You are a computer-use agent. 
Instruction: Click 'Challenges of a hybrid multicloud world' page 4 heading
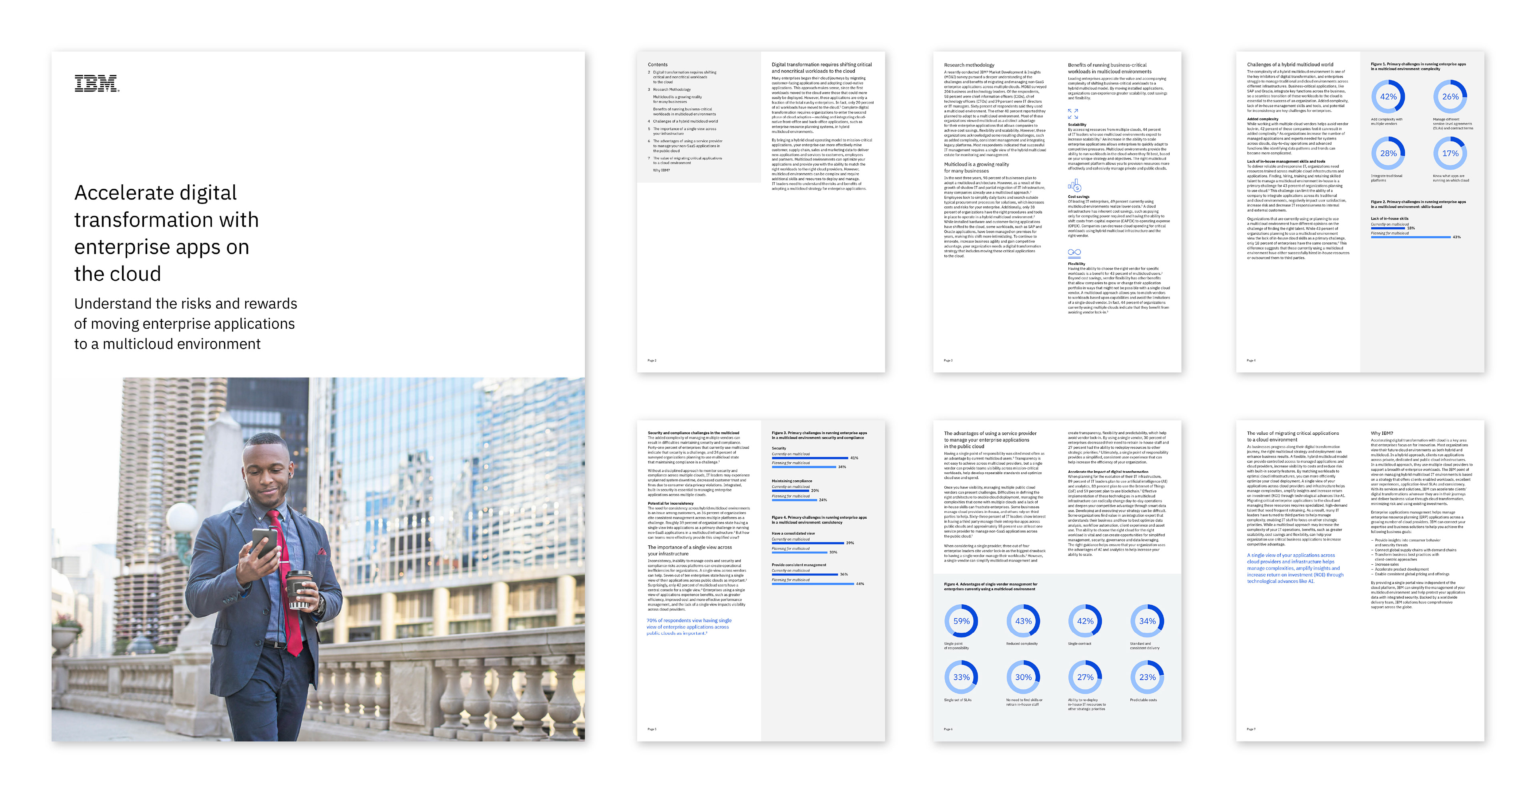click(1290, 64)
